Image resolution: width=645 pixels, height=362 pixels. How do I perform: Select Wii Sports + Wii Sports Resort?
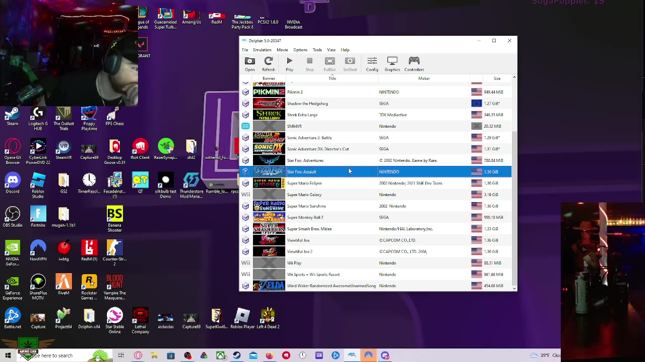point(375,275)
